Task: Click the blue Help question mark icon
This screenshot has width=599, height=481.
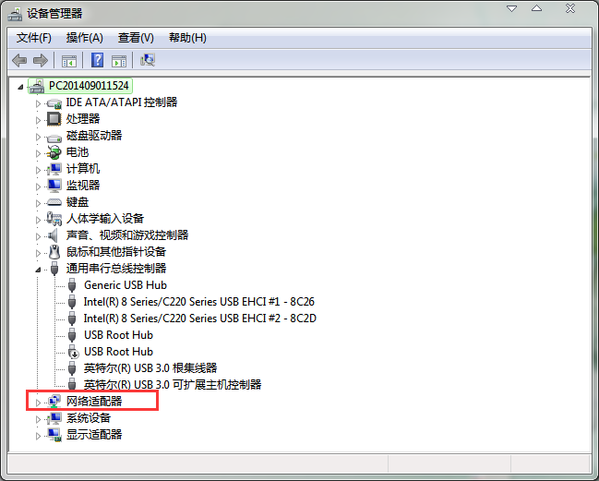Action: point(96,60)
